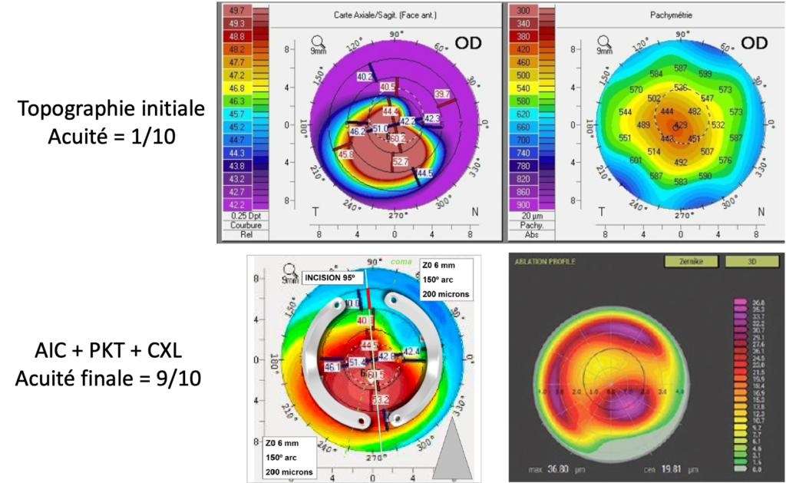Click the '0.25 Dpt' step label

(246, 216)
